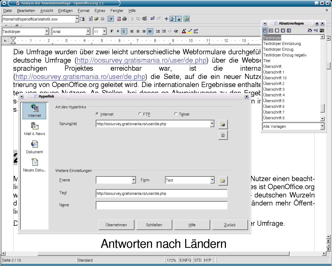The height and width of the screenshot is (266, 332).
Task: Open the Sprungziel URL dropdown
Action: (x=212, y=124)
